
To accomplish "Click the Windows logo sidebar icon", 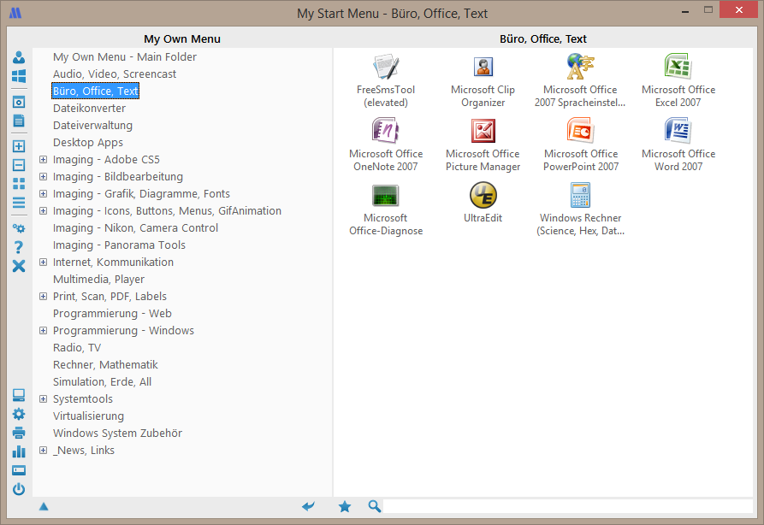I will [x=19, y=76].
